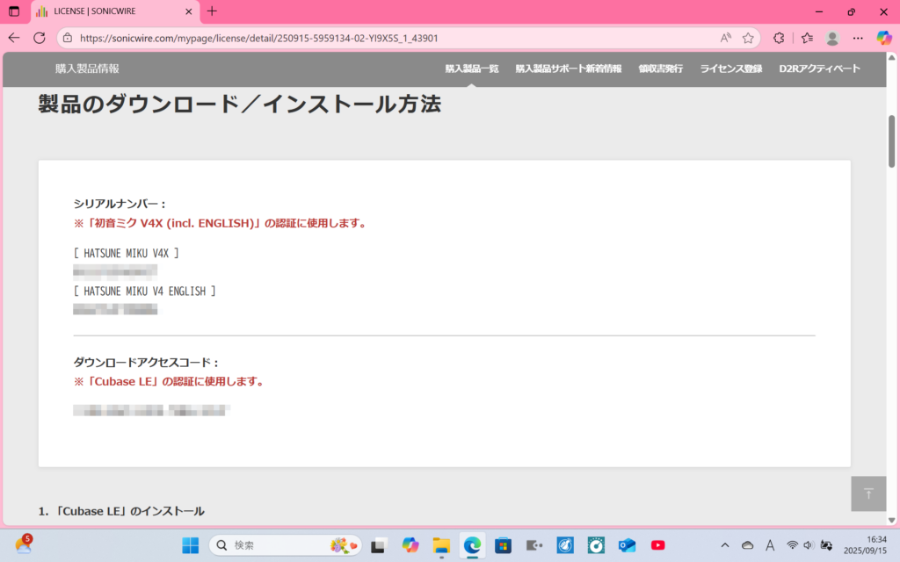
Task: Open Edge settings and more menu
Action: [858, 38]
